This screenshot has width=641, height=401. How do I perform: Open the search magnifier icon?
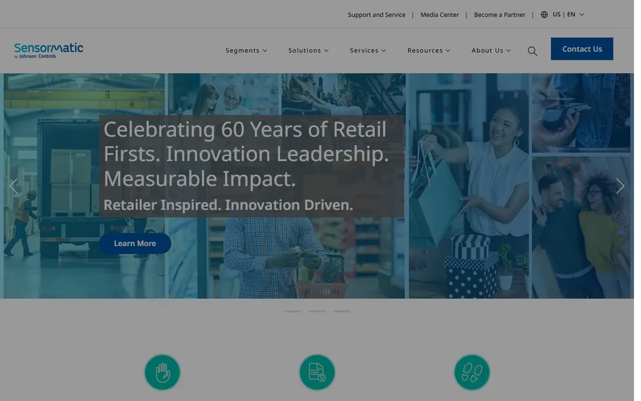click(x=532, y=51)
